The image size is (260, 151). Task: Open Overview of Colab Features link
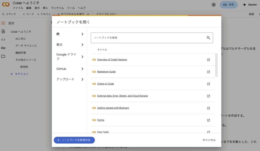pyautogui.click(x=112, y=60)
